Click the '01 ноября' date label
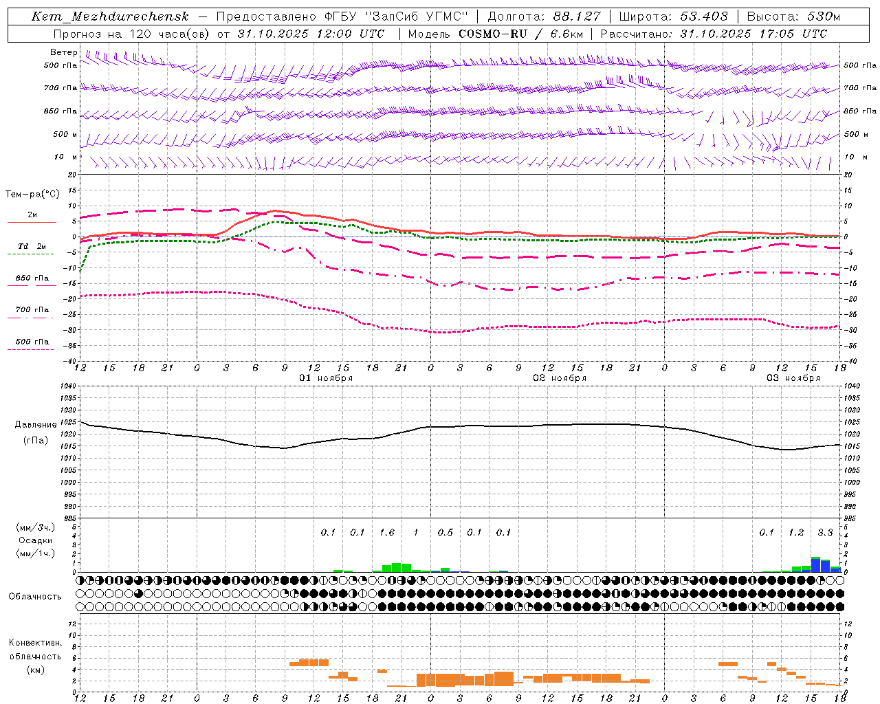The height and width of the screenshot is (704, 880). 326,378
